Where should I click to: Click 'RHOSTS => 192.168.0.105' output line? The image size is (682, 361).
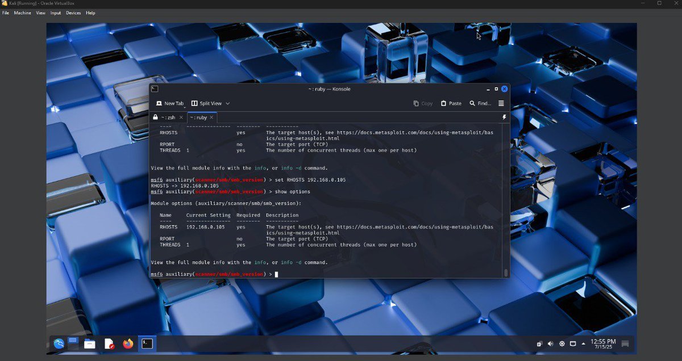(185, 186)
